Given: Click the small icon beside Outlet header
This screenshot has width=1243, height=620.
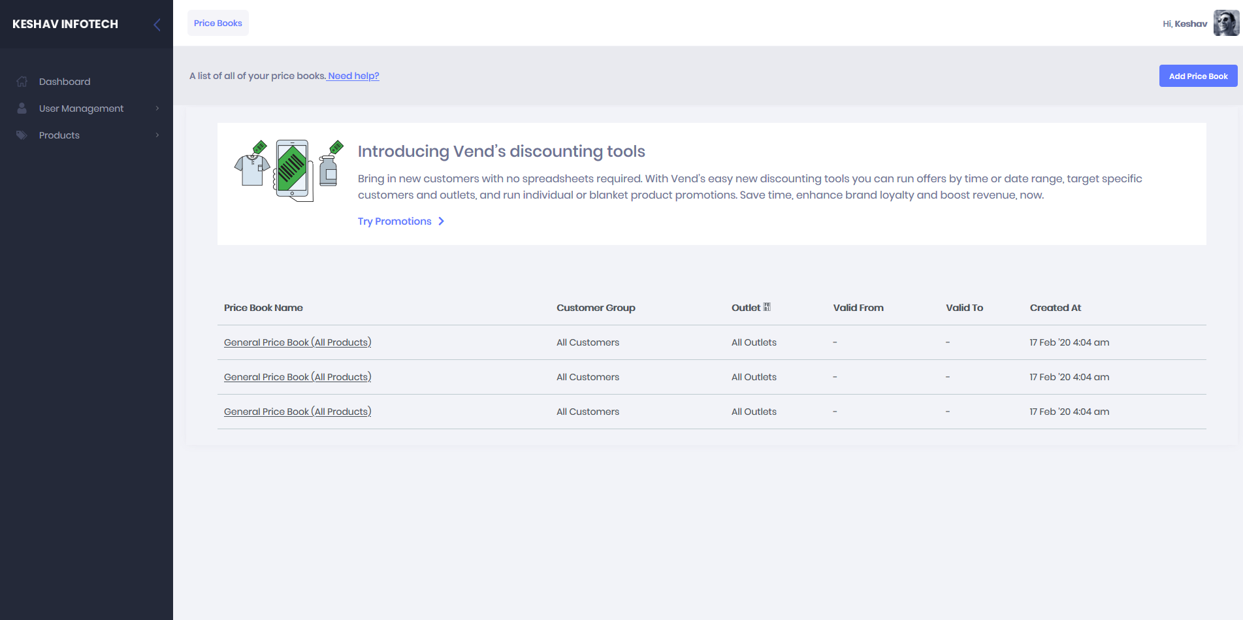Looking at the screenshot, I should click(x=767, y=306).
